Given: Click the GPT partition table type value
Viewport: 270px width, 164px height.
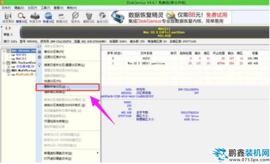Looking at the screenshot, I should click(196, 93).
